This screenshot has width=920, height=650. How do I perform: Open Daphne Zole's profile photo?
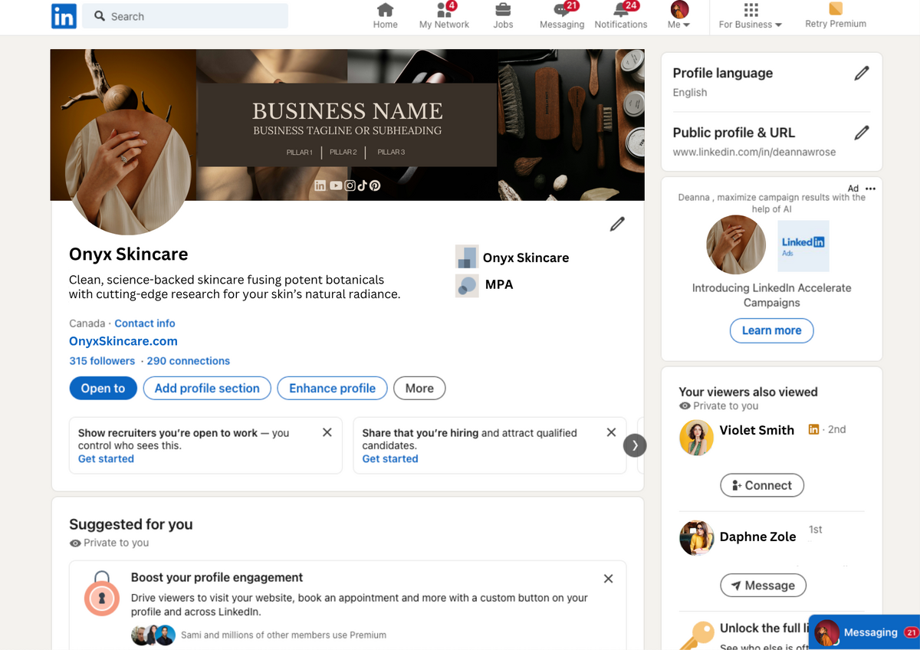click(697, 538)
